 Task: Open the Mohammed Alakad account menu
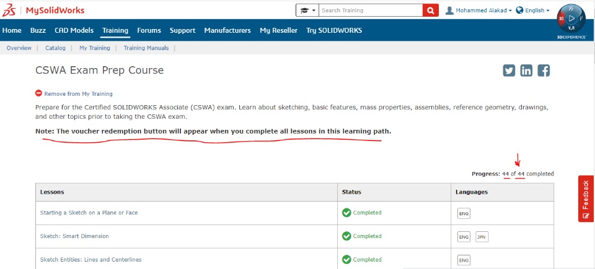pyautogui.click(x=483, y=11)
